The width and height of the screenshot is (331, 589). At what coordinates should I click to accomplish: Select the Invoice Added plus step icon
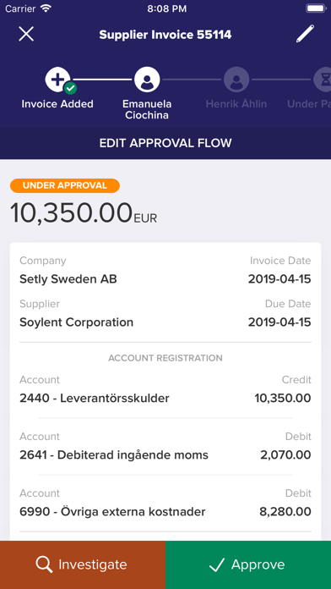57,80
